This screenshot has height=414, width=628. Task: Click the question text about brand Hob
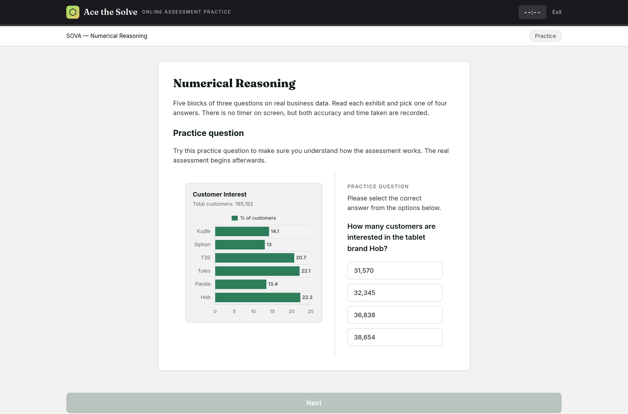(x=391, y=238)
